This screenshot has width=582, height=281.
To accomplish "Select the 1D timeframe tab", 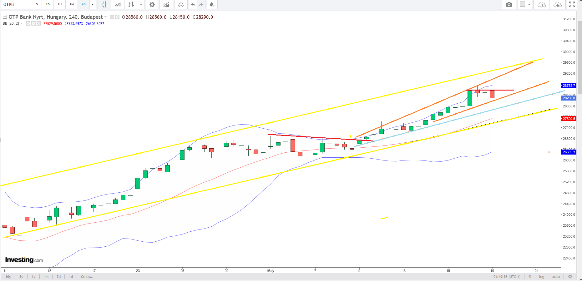I will tap(59, 4).
